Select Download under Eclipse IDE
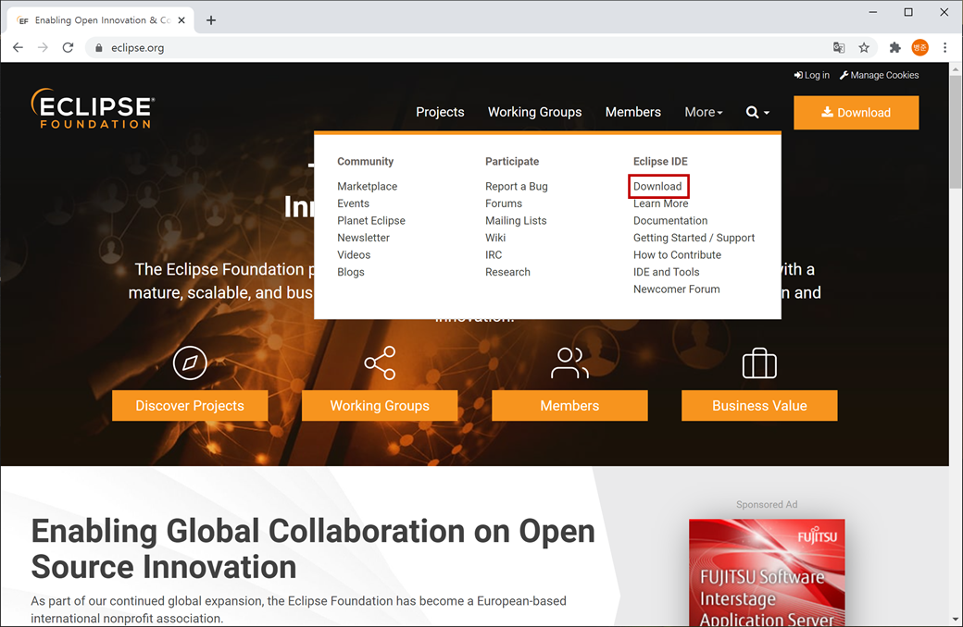963x627 pixels. (x=657, y=186)
